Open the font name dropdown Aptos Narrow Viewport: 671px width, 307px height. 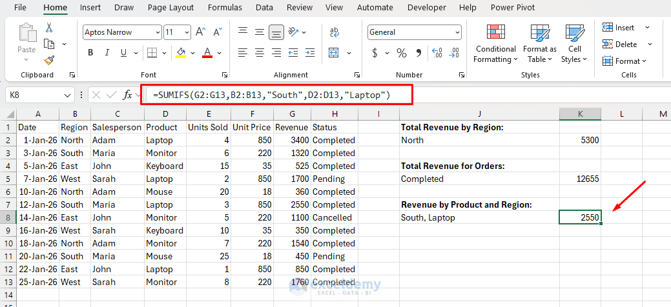[x=157, y=32]
